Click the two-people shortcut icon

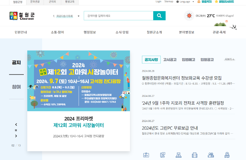tap(211, 155)
